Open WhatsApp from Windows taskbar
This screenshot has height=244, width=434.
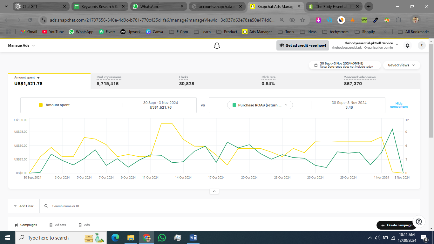click(162, 238)
